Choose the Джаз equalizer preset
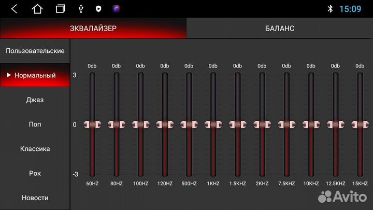Screen dimensions: 373x210 35,100
